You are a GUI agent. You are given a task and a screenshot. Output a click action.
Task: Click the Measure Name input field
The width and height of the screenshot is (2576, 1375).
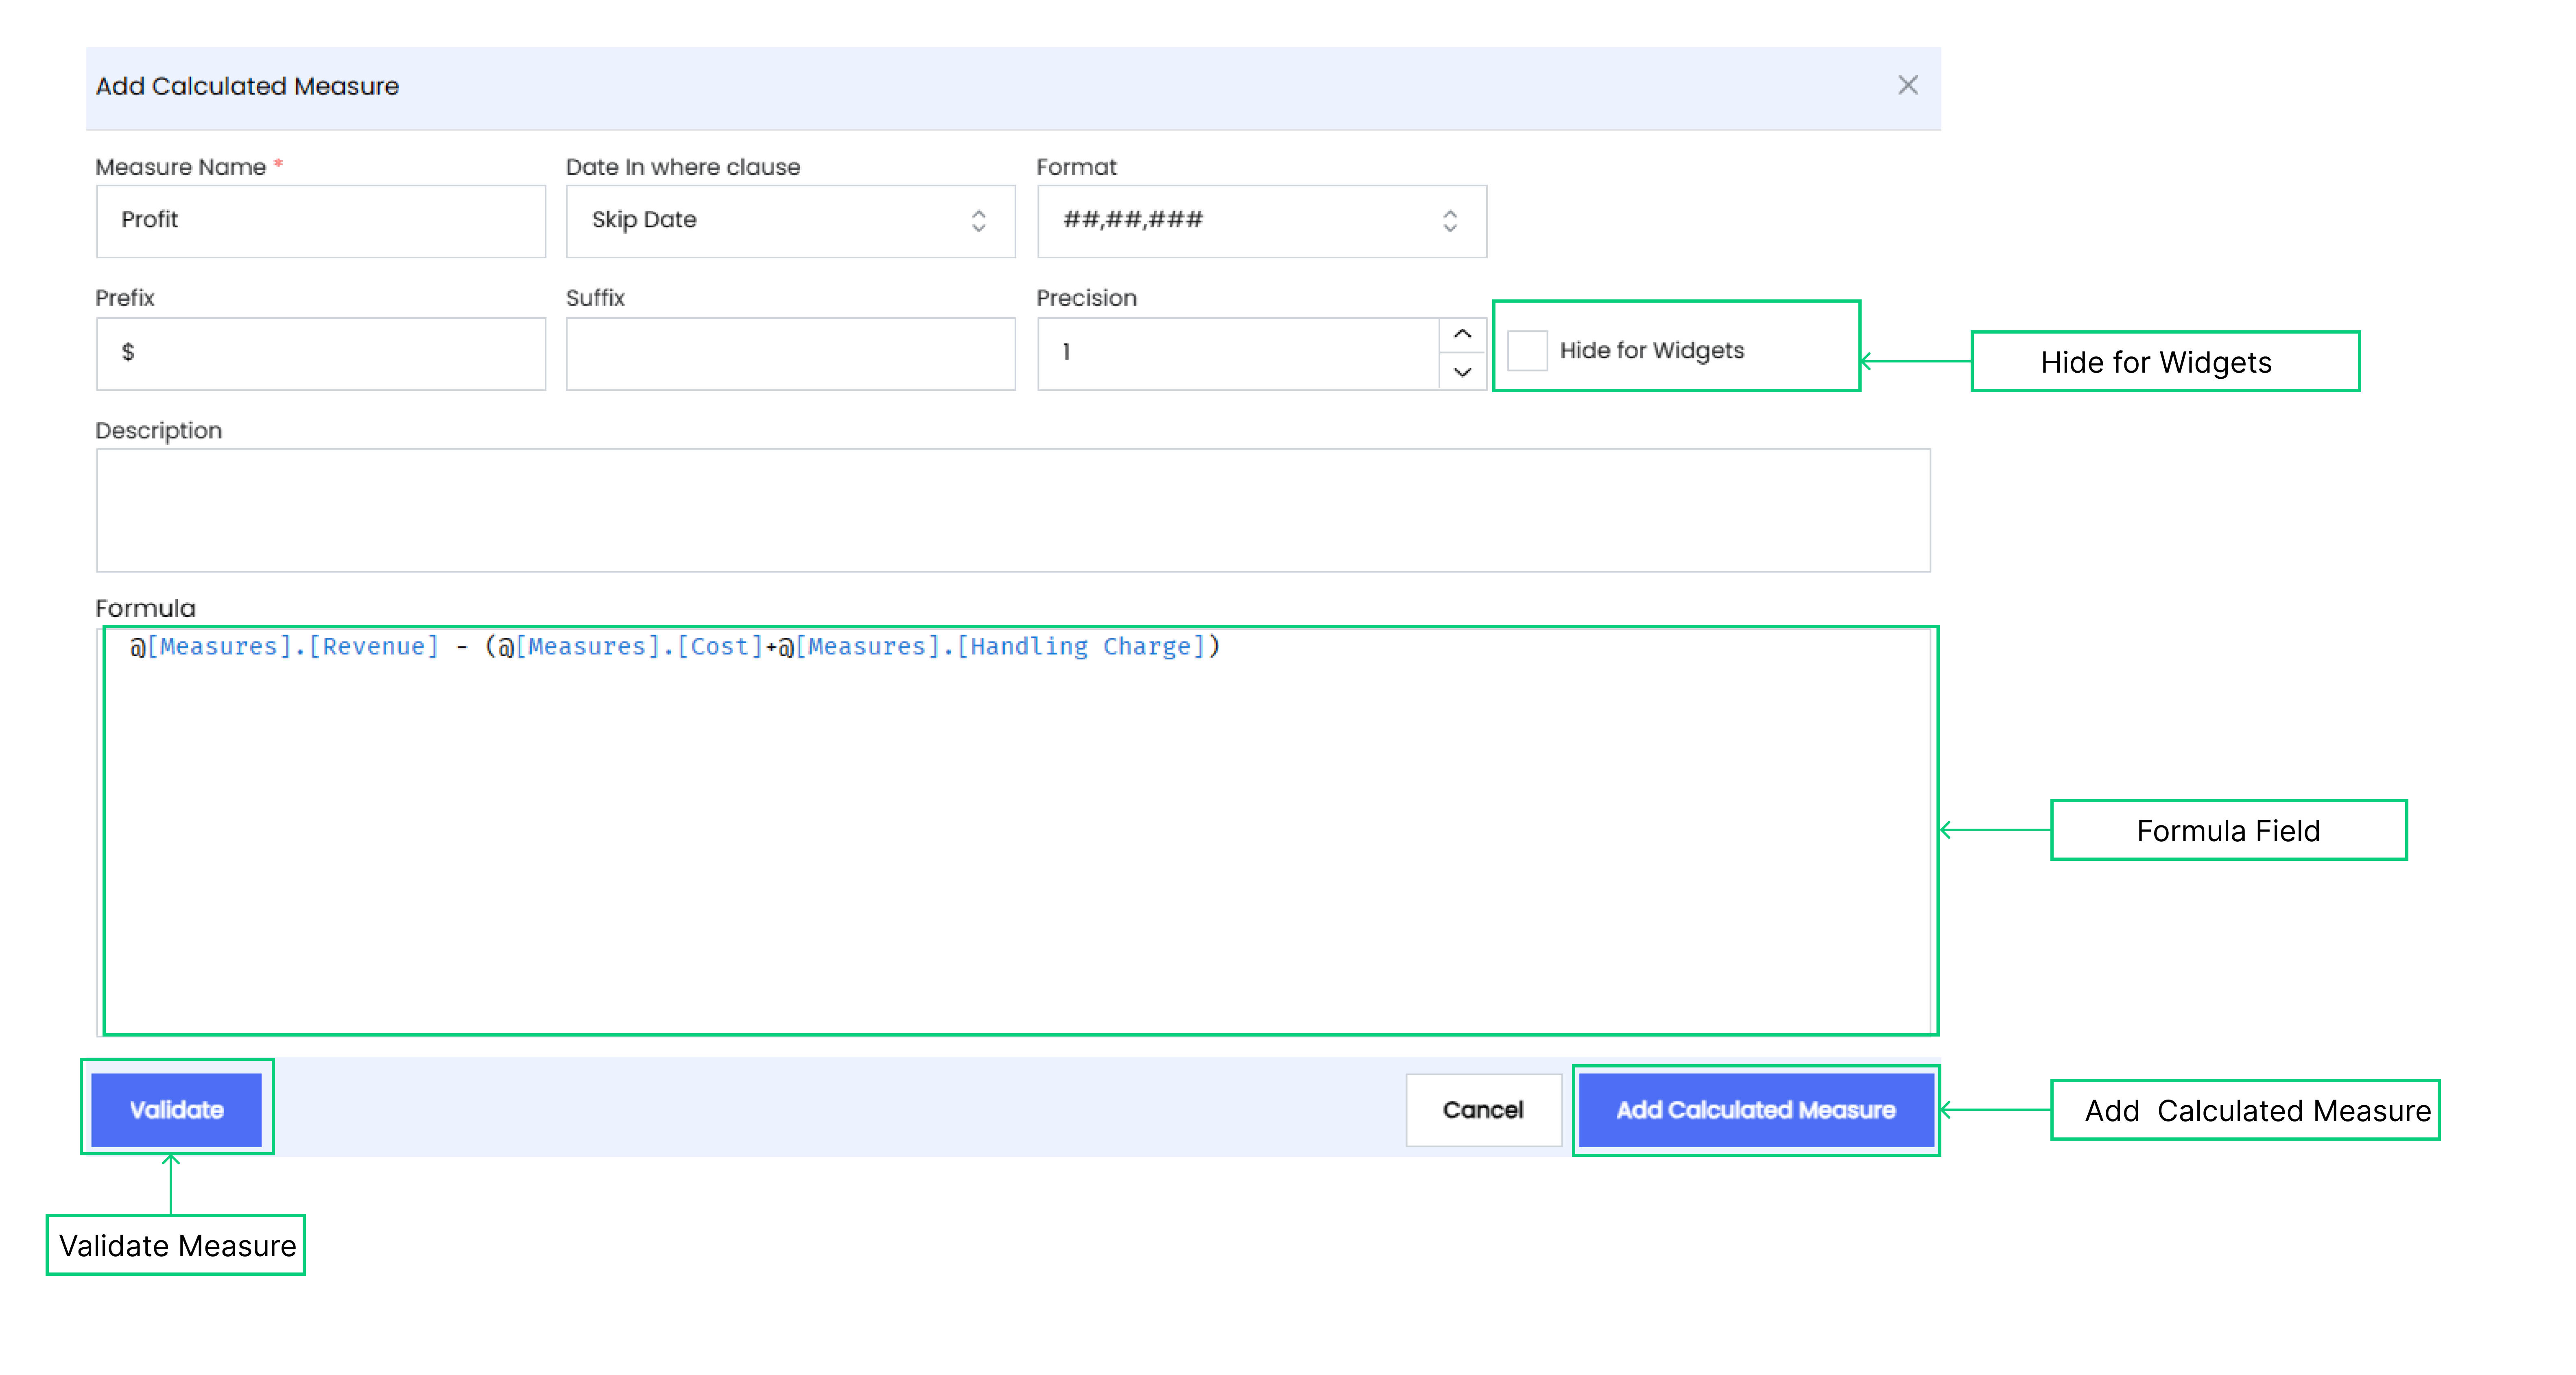point(321,221)
